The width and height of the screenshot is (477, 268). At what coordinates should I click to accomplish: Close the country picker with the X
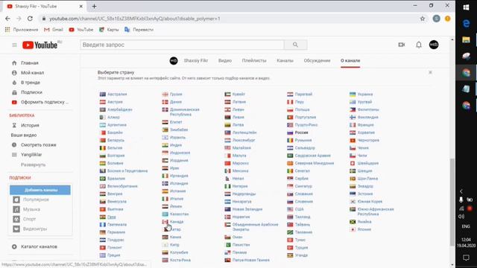(430, 72)
